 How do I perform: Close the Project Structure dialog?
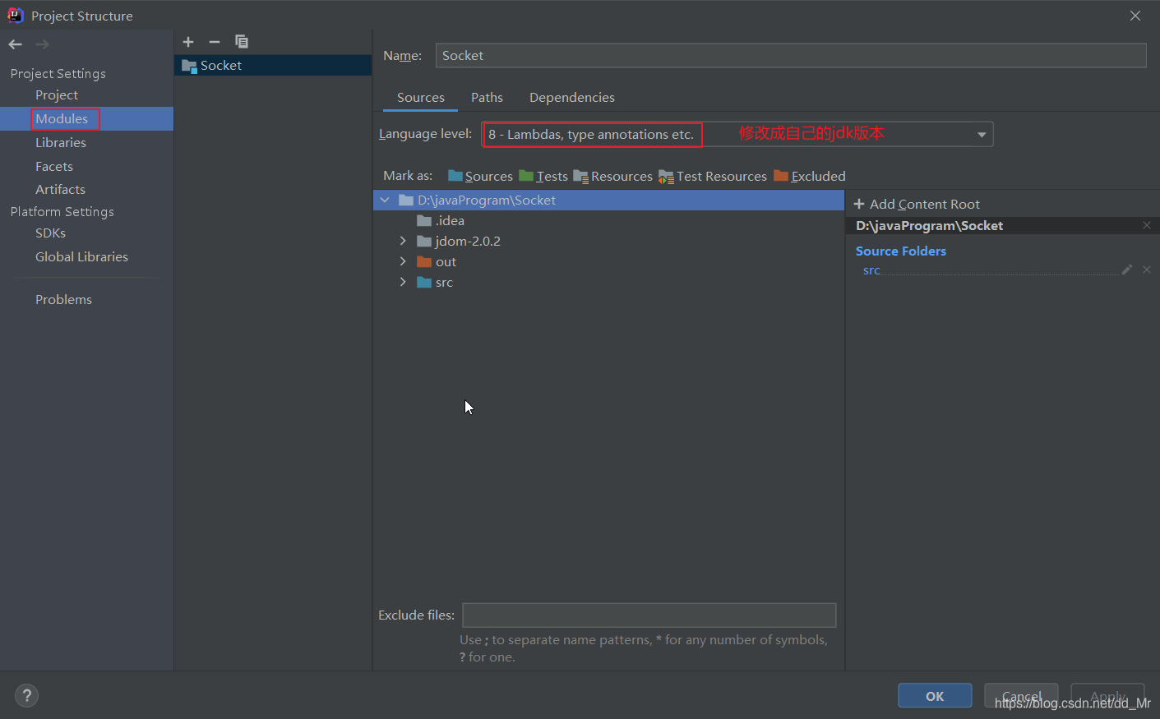1135,16
